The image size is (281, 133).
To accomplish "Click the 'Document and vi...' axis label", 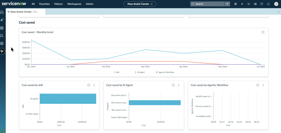I will click(x=119, y=95).
